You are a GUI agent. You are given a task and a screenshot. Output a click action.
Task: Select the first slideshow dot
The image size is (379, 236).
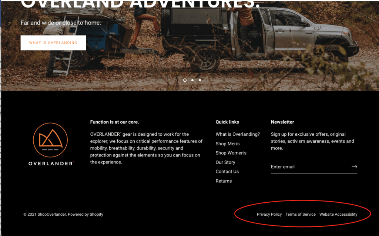click(185, 80)
